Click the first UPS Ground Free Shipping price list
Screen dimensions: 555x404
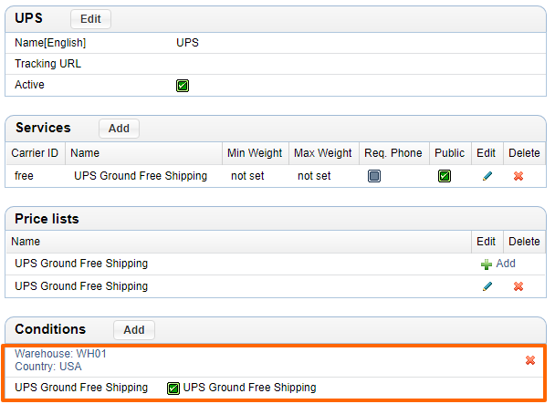pos(81,264)
